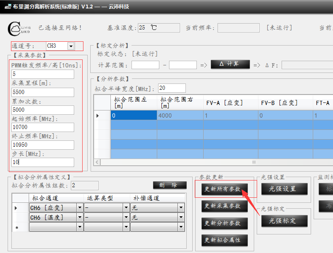Click the current frequency display field

pyautogui.click(x=239, y=28)
